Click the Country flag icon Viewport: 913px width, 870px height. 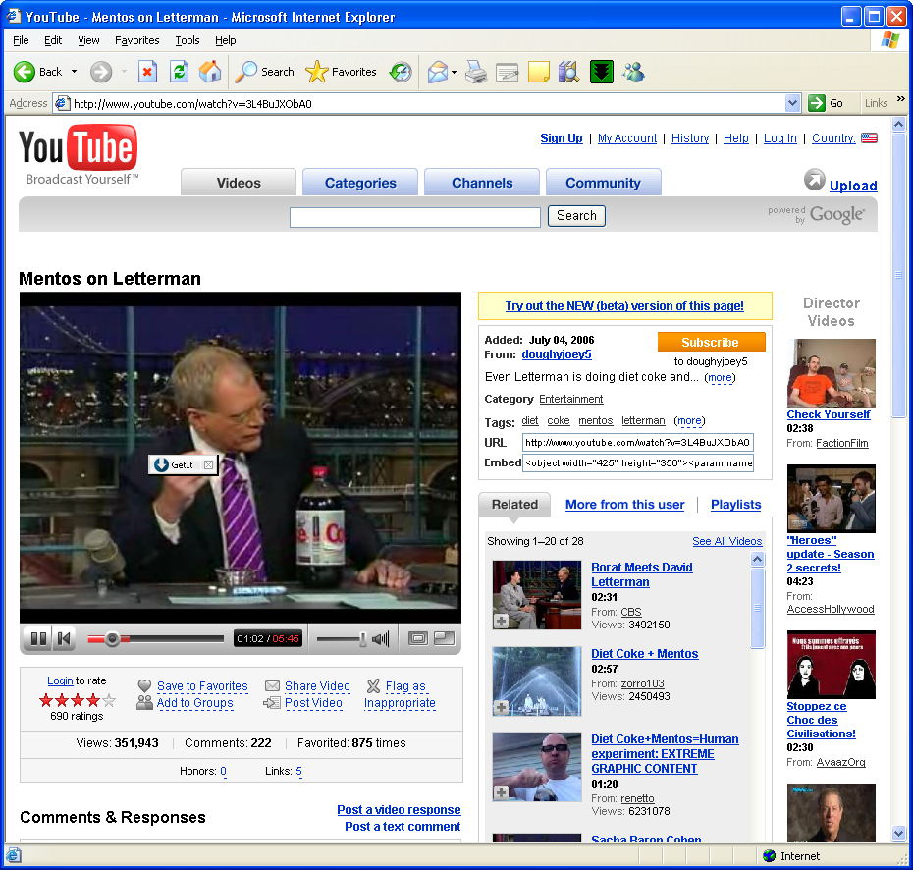click(x=869, y=138)
